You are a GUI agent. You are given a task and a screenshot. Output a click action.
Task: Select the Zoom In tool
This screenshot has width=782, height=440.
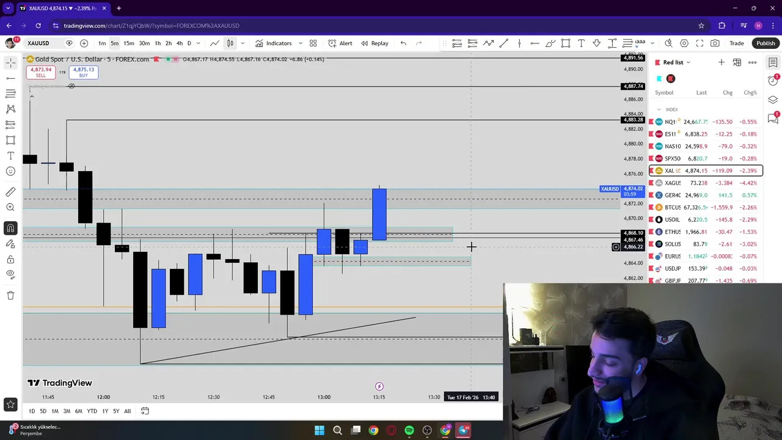10,208
